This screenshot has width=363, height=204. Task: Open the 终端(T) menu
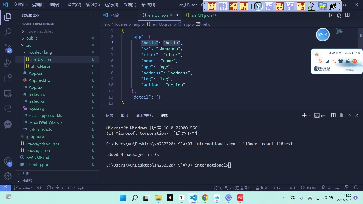point(130,5)
